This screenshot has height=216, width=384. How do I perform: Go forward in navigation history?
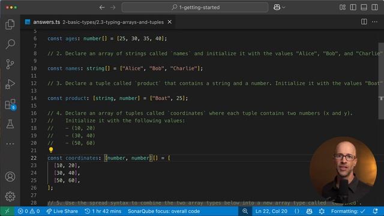click(x=113, y=7)
